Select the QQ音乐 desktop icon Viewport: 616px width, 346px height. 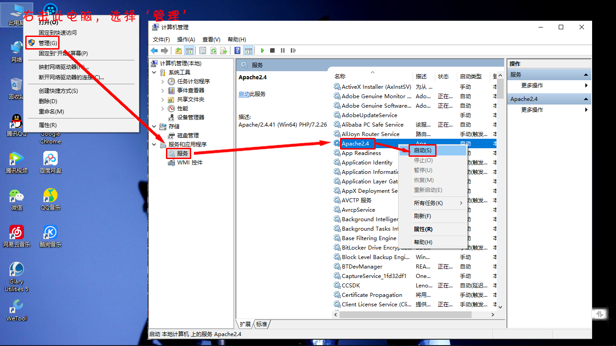(51, 200)
